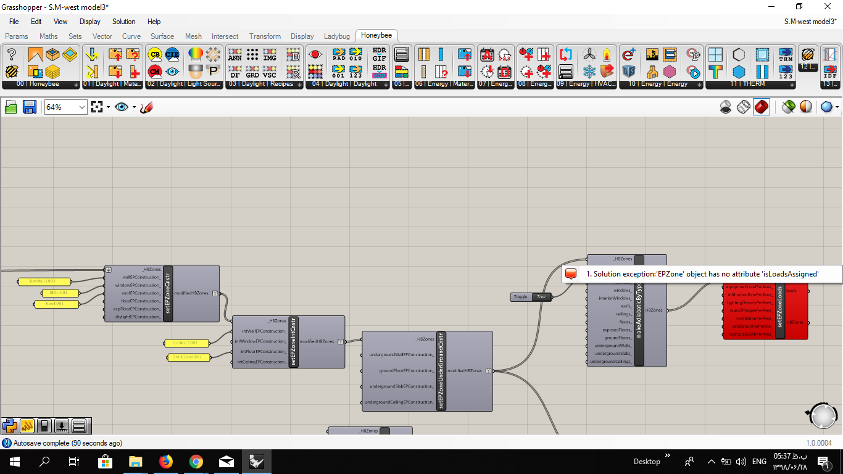
Task: Open the sketch pen tool
Action: click(x=147, y=107)
